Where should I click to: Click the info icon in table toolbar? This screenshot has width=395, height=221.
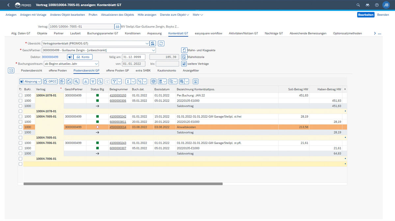click(x=196, y=81)
